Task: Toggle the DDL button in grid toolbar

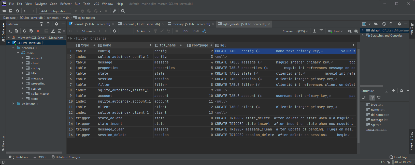Action: click(186, 31)
